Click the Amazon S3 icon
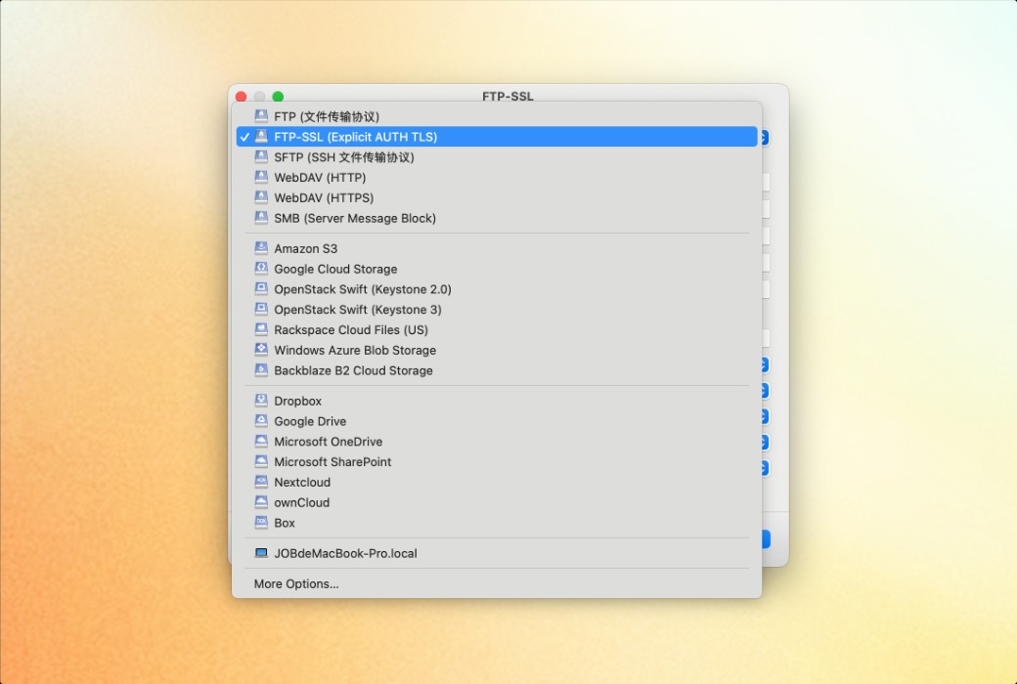Viewport: 1017px width, 684px height. 261,247
